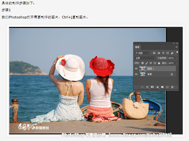Image resolution: width=189 pixels, height=141 pixels.
Task: Delete layer with trash icon
Action: [x=172, y=87]
